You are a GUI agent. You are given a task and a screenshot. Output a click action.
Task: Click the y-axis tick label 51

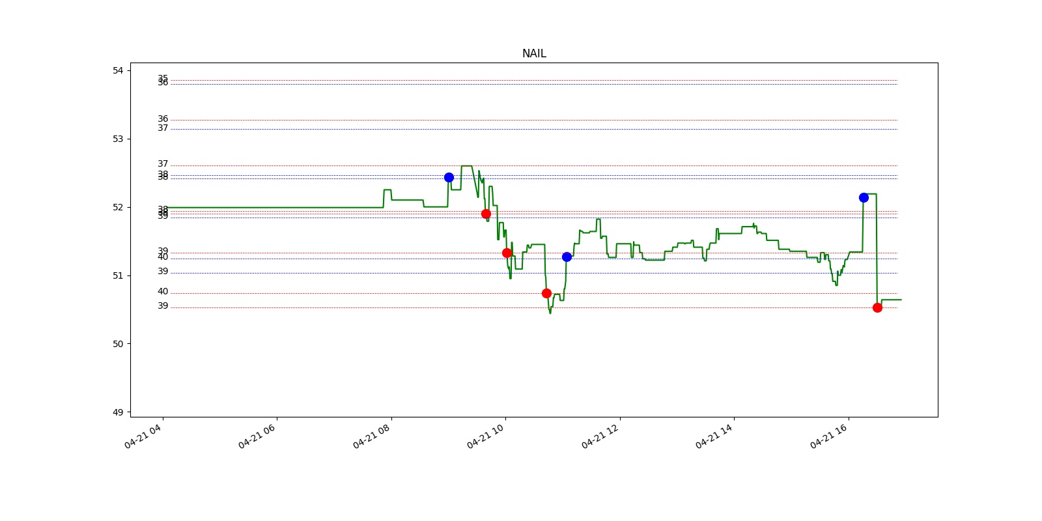point(118,275)
